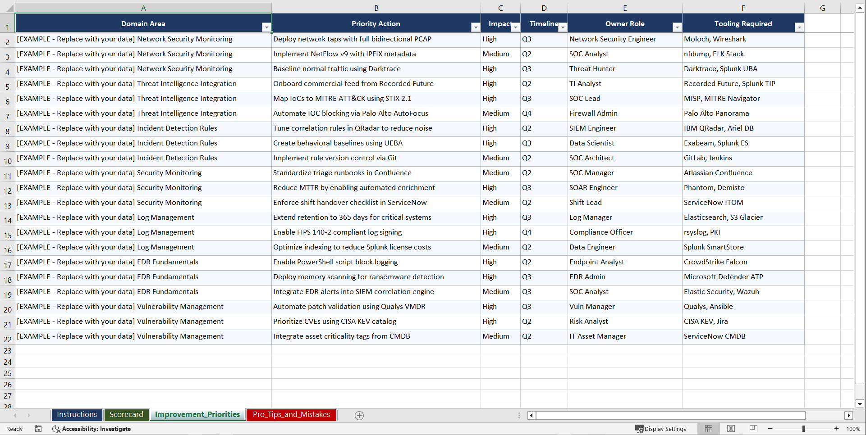Click the 100% zoom level indicator
Image resolution: width=866 pixels, height=435 pixels.
click(853, 429)
